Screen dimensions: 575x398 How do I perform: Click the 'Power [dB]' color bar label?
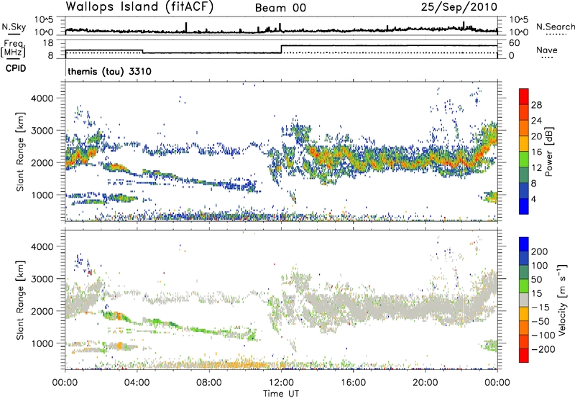(x=548, y=152)
